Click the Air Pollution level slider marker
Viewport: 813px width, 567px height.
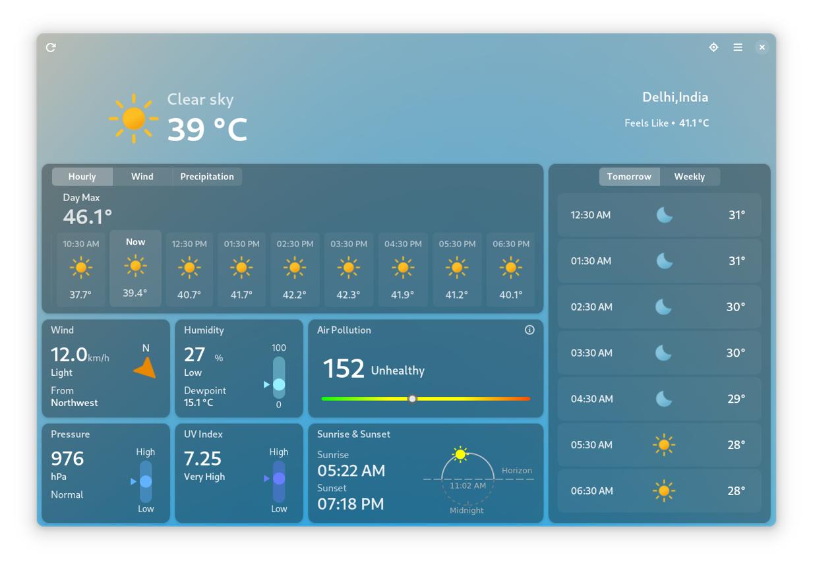pos(412,399)
